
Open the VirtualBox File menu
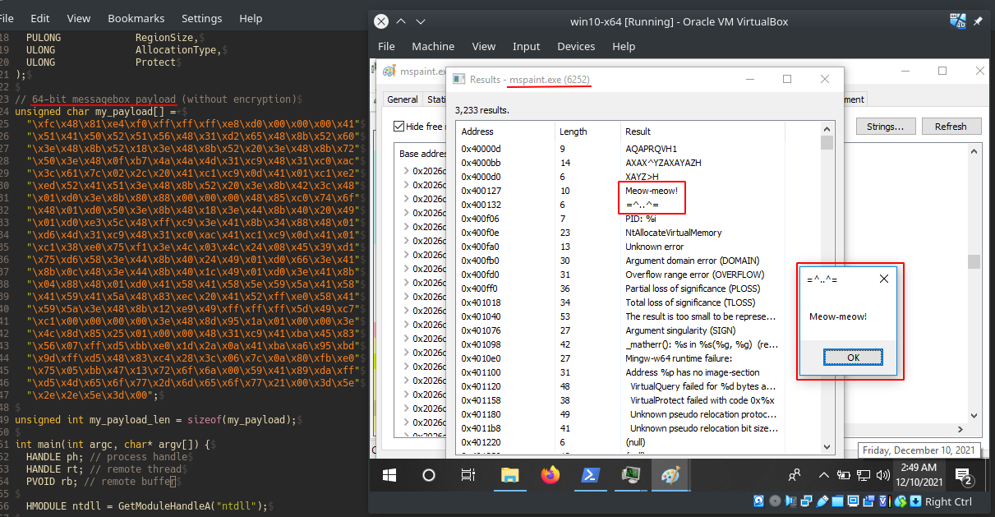[x=386, y=47]
